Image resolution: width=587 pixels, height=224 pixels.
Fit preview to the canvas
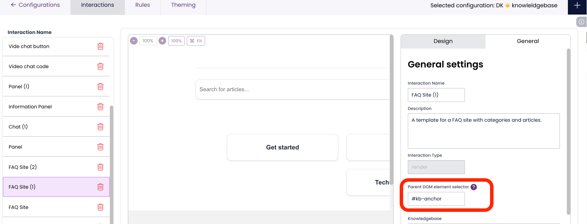(196, 41)
